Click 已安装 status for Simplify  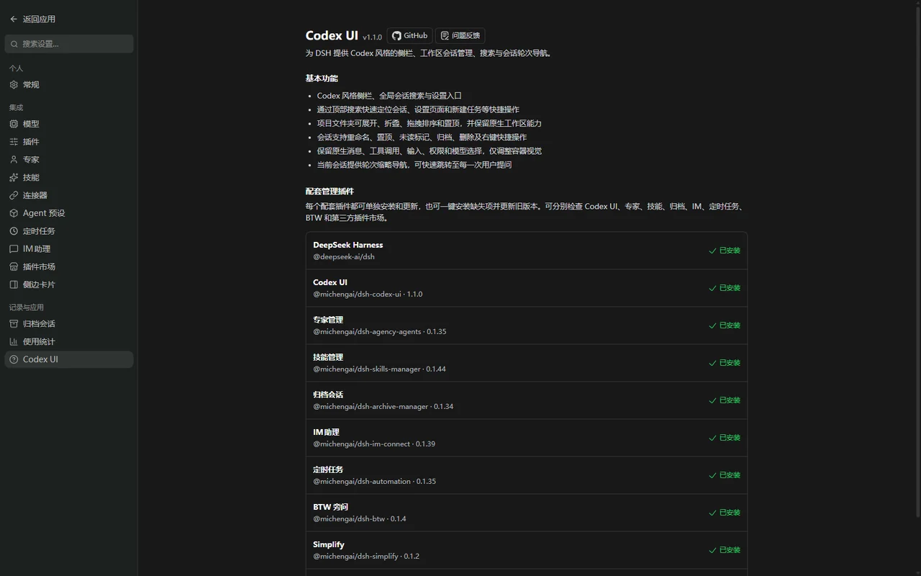725,550
